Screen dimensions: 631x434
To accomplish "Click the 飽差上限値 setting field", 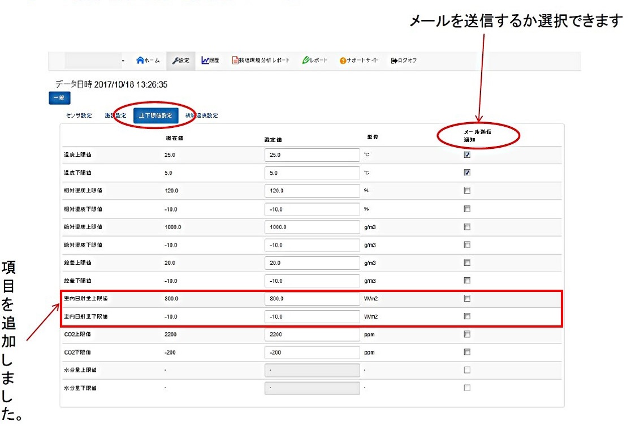I will (x=312, y=263).
